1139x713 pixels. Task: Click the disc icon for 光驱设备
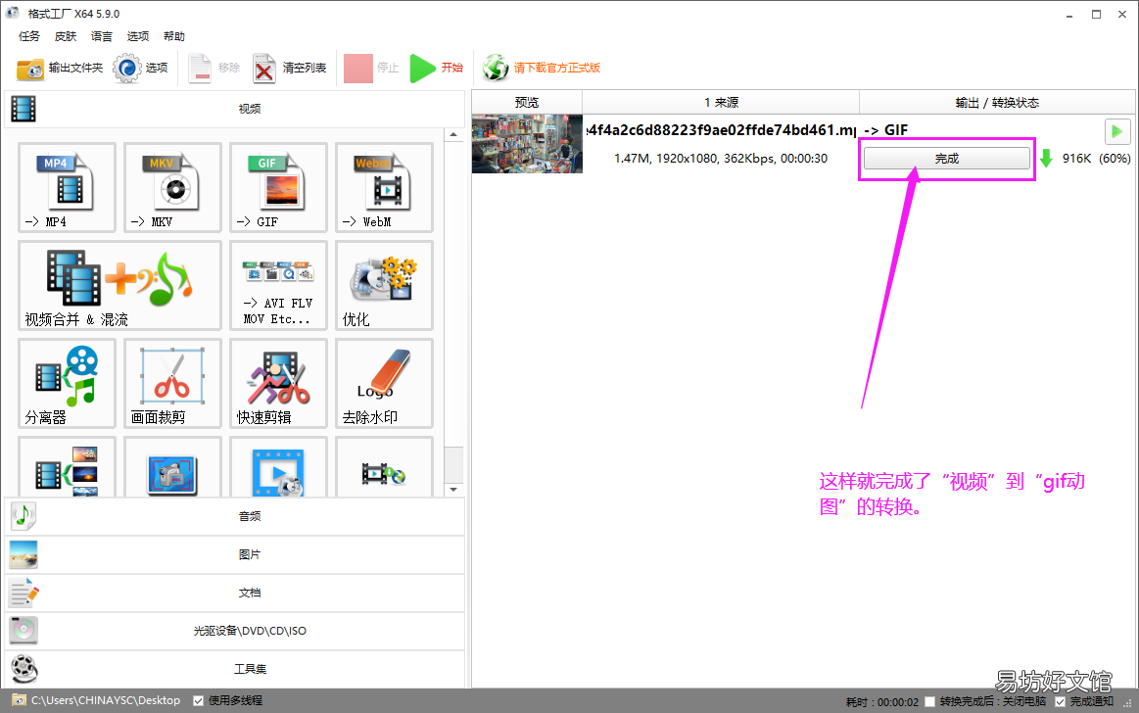point(24,631)
